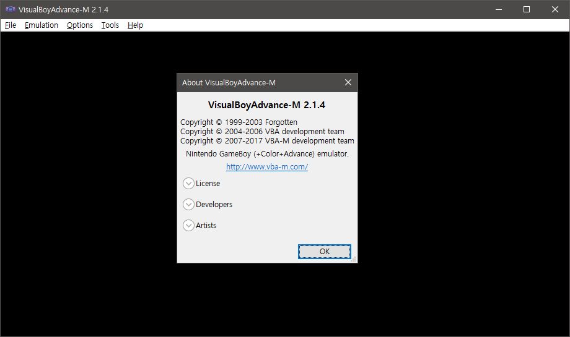Click 'Copyright © 2004-2006 VBA development team' line
570x337 pixels.
click(x=263, y=131)
